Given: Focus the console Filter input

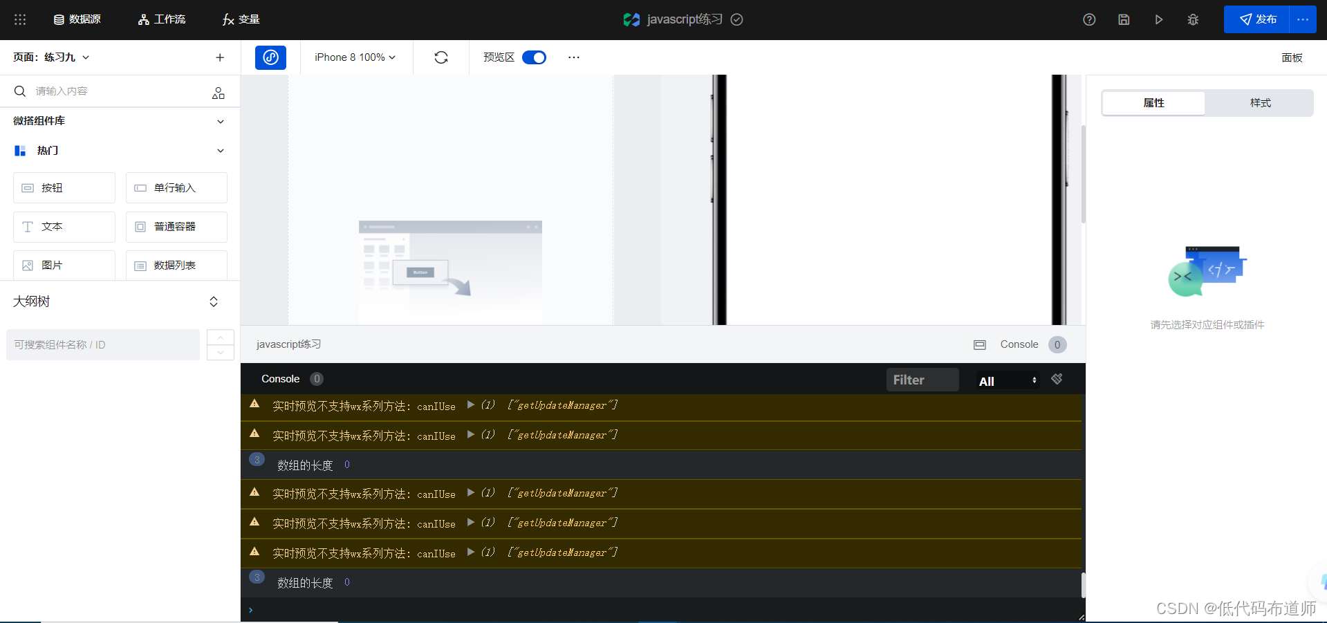Looking at the screenshot, I should (x=922, y=380).
